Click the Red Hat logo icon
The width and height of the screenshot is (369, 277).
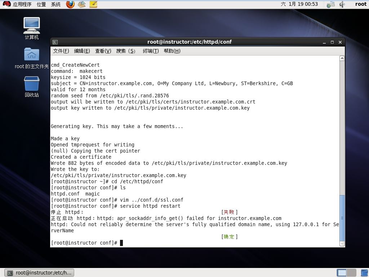[x=6, y=4]
